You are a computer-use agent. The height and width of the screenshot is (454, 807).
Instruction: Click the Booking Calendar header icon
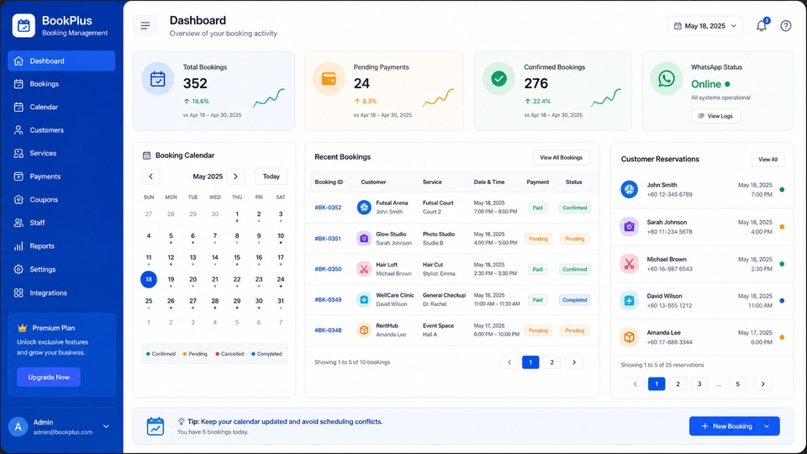tap(146, 156)
